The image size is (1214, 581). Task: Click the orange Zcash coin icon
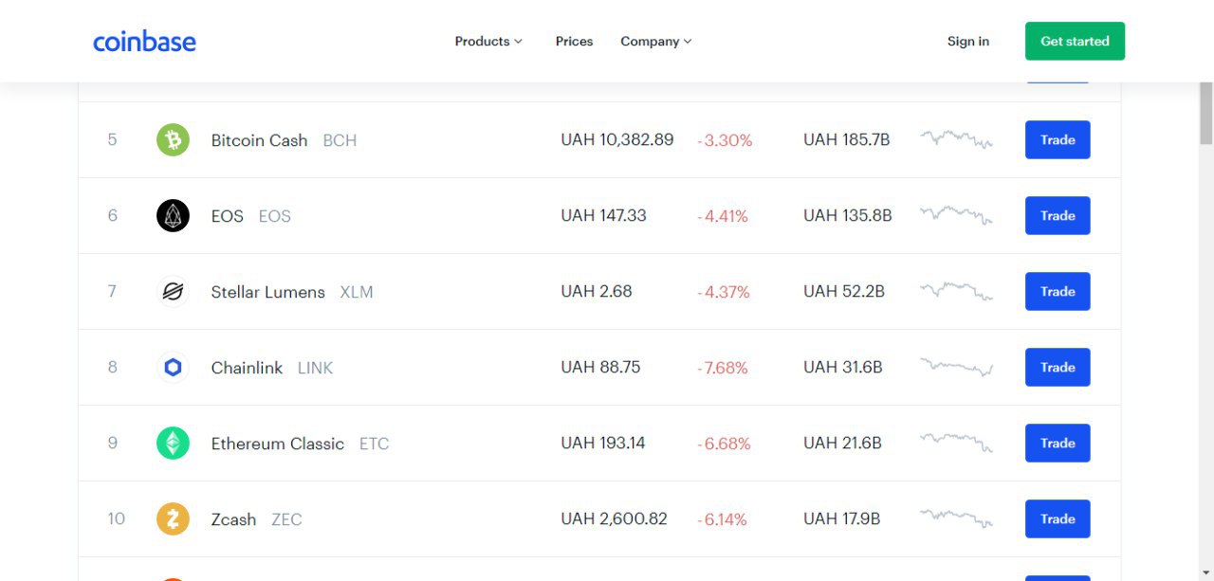[173, 519]
